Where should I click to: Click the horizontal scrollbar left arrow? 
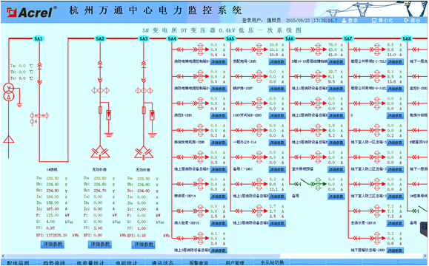pos(3,256)
